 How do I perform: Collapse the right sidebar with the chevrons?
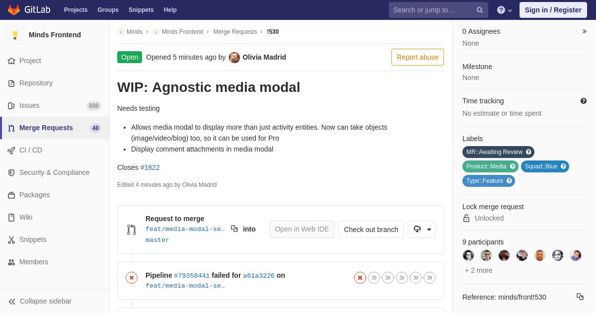[584, 31]
